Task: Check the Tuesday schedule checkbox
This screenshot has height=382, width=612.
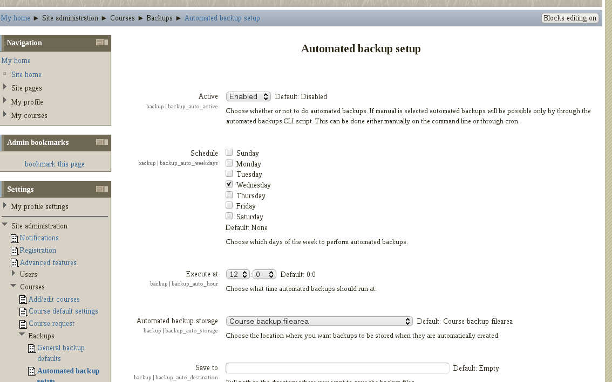Action: coord(229,173)
